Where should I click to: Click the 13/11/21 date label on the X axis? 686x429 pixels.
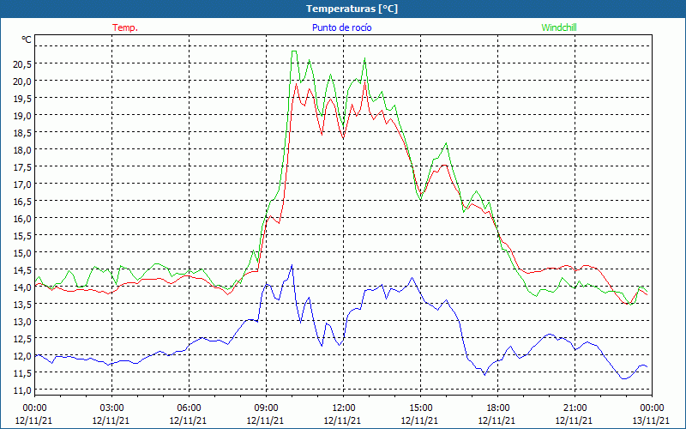[x=649, y=420]
